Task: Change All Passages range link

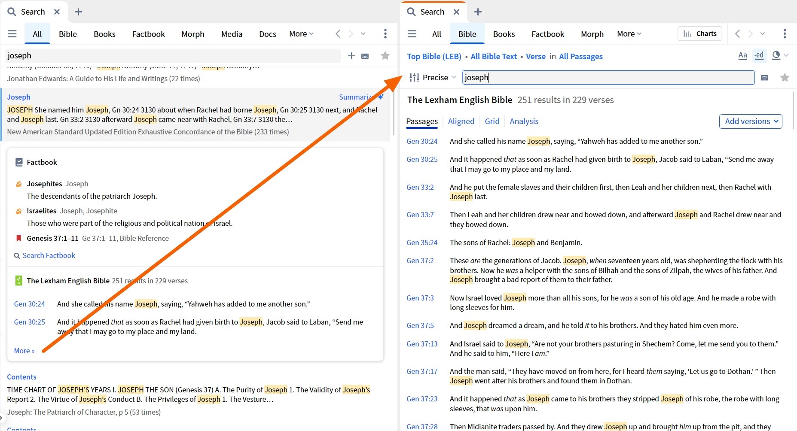Action: point(580,57)
